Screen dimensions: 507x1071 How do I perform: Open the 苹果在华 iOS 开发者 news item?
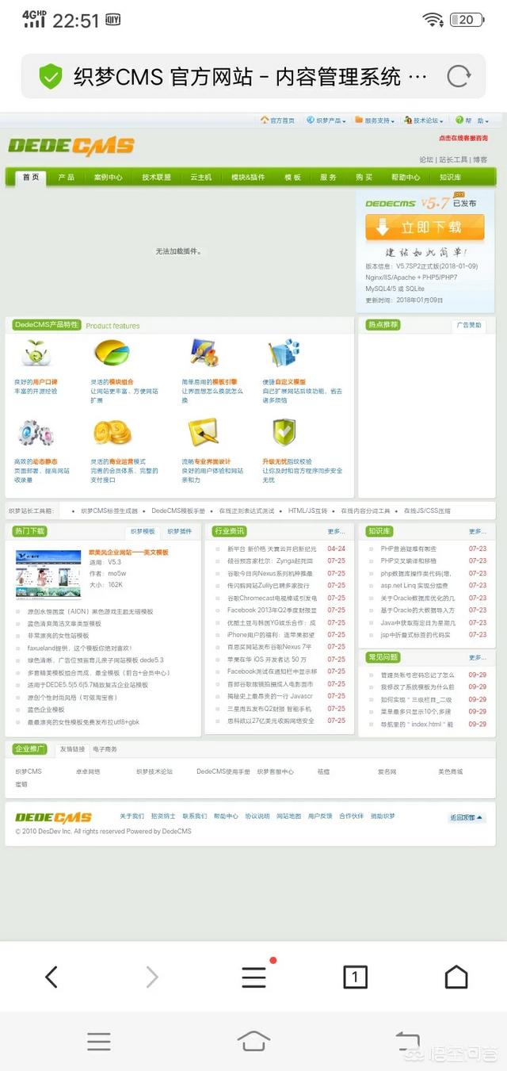point(267,660)
